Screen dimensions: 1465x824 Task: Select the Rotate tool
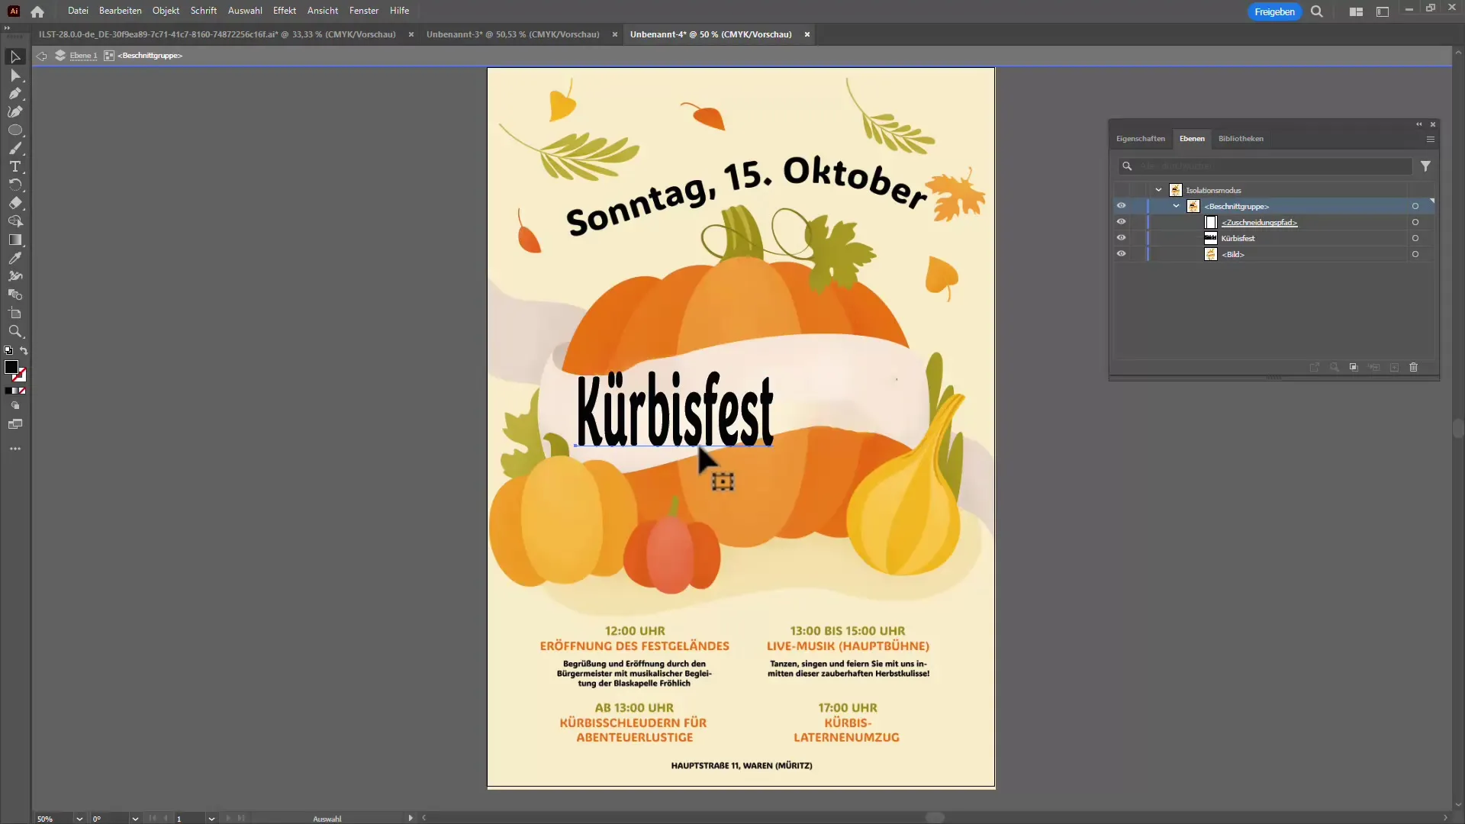coord(15,185)
